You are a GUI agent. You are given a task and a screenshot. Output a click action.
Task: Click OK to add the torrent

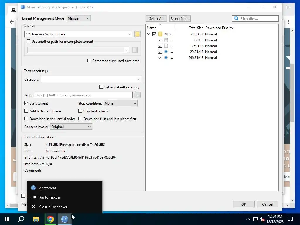(x=244, y=204)
